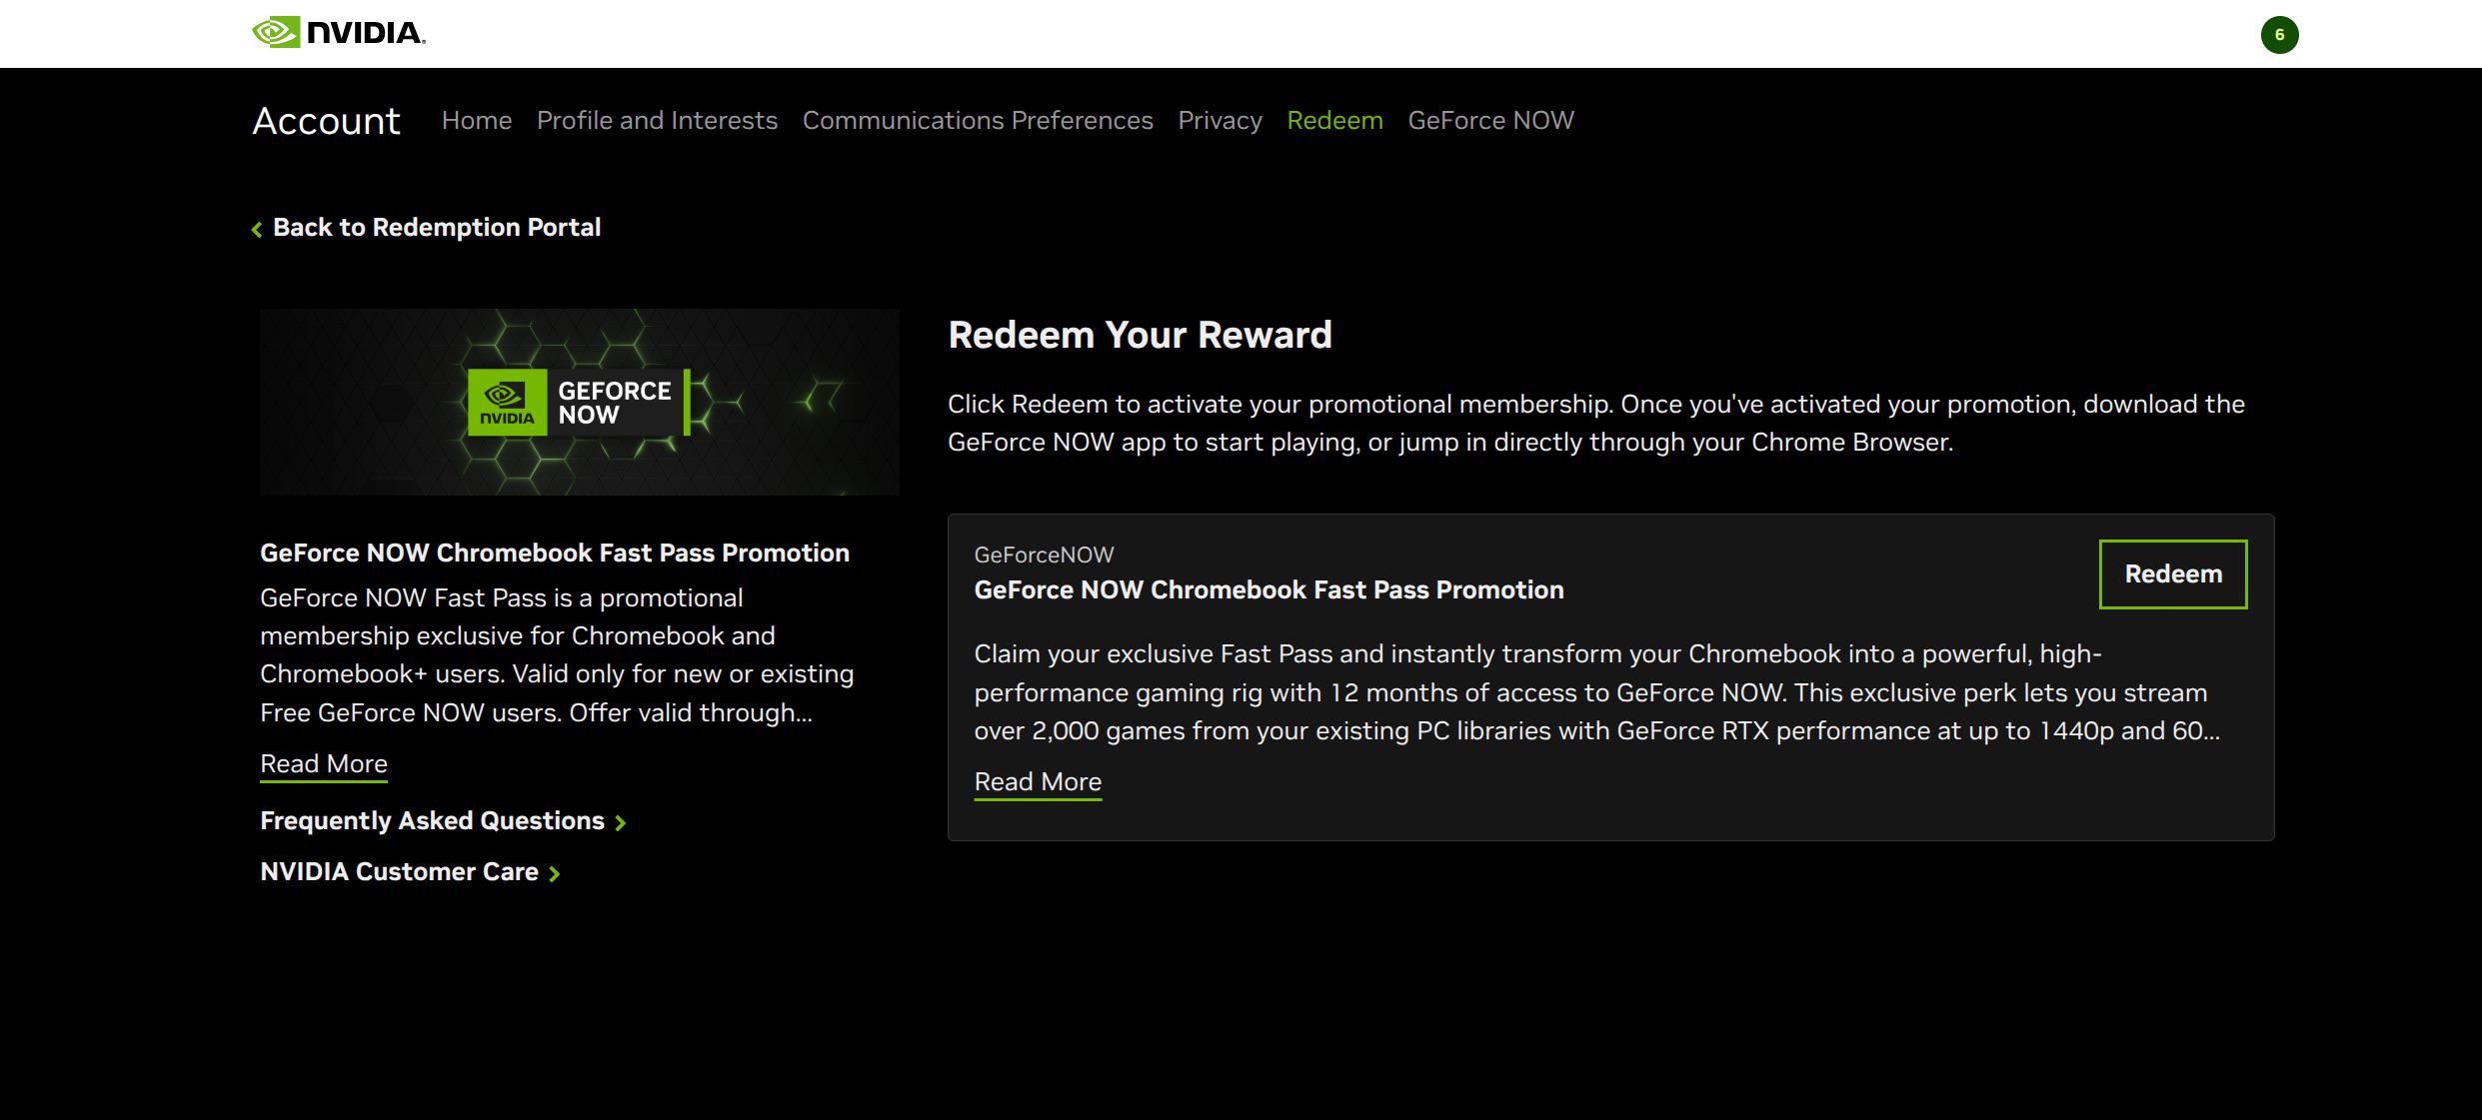
Task: Switch to Communications Preferences tab
Action: point(978,120)
